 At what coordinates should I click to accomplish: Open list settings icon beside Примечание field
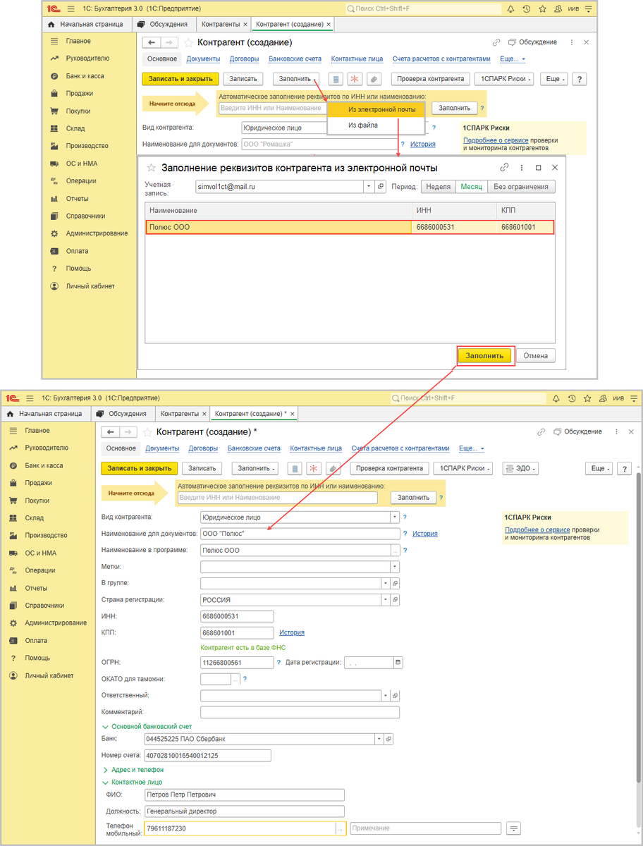coord(513,828)
